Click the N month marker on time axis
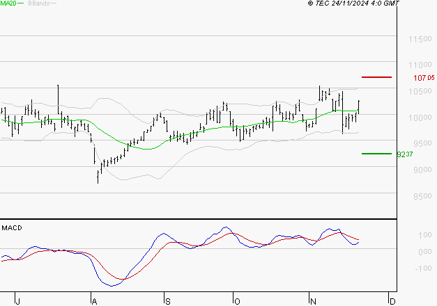Screen dimensions: 437x306 (x=313, y=302)
